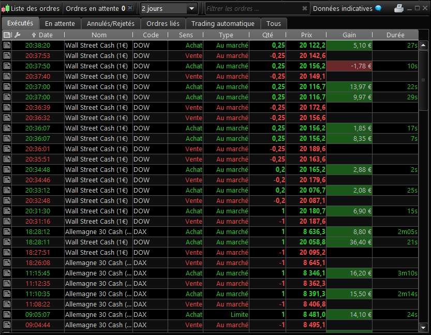Sort by the Gain column header
Viewport: 431px width, 335px height.
(349, 35)
